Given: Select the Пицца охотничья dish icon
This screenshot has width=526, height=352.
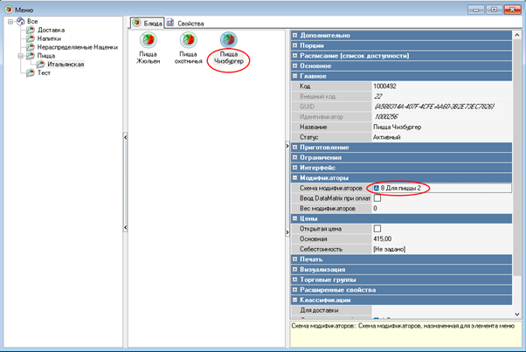Looking at the screenshot, I should pos(188,41).
